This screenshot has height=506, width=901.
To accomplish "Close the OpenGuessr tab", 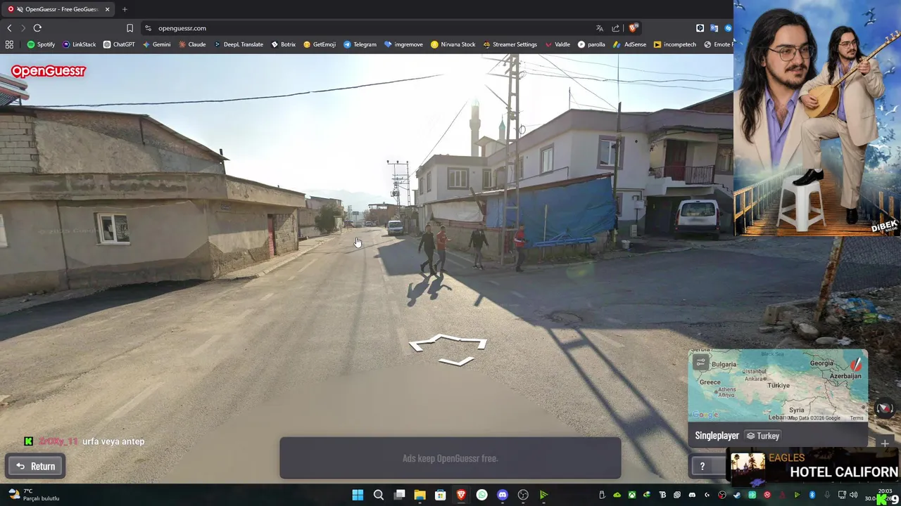I will [x=107, y=9].
